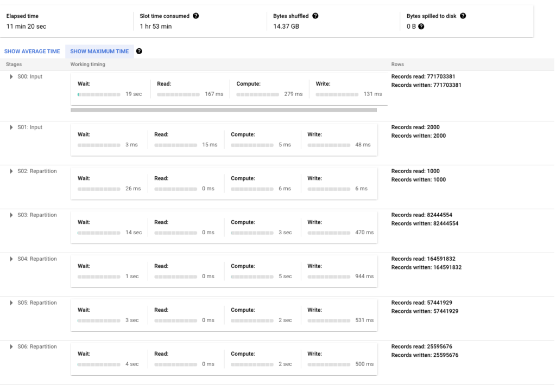Select the SHOW MAXIMUM TIME tab

pyautogui.click(x=99, y=51)
